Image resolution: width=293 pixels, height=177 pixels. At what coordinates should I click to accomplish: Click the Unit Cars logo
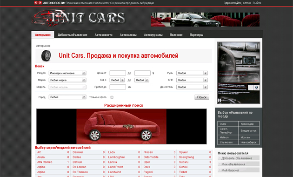pos(78,18)
